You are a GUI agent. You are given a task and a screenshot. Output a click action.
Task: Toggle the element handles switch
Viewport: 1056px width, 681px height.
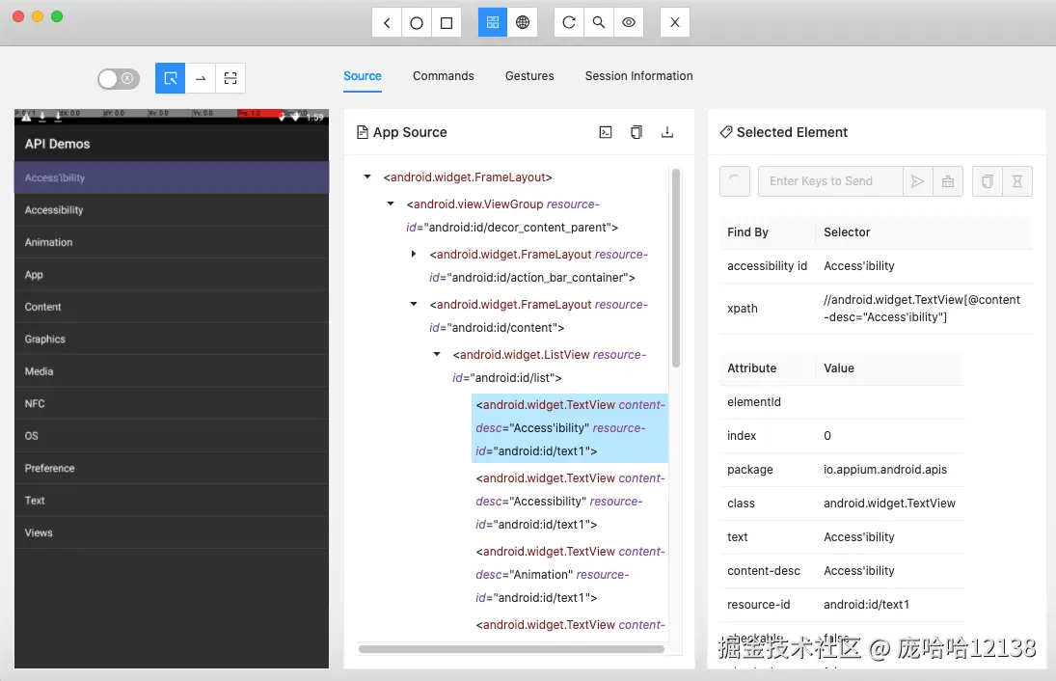click(119, 79)
